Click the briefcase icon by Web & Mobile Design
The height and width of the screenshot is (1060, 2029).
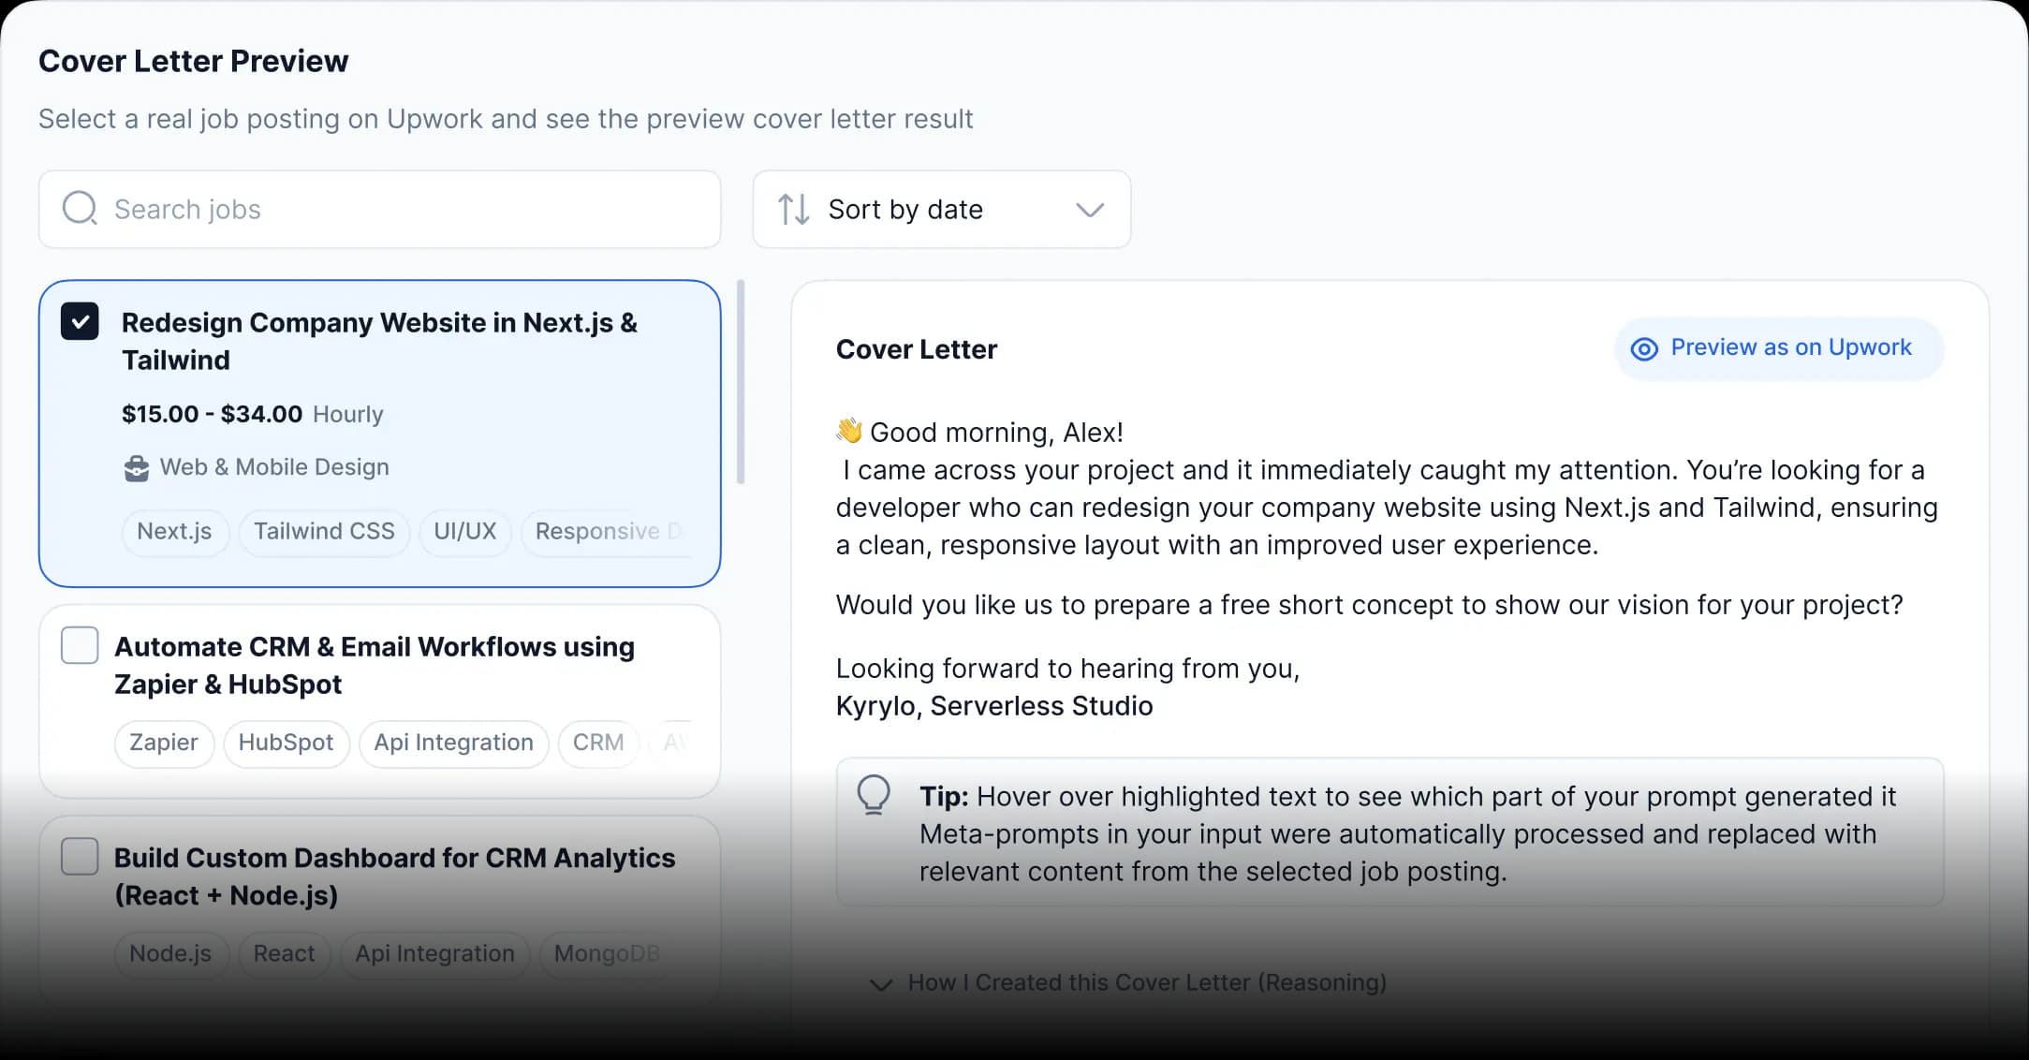click(x=137, y=468)
